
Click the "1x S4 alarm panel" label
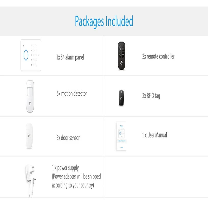70,57
